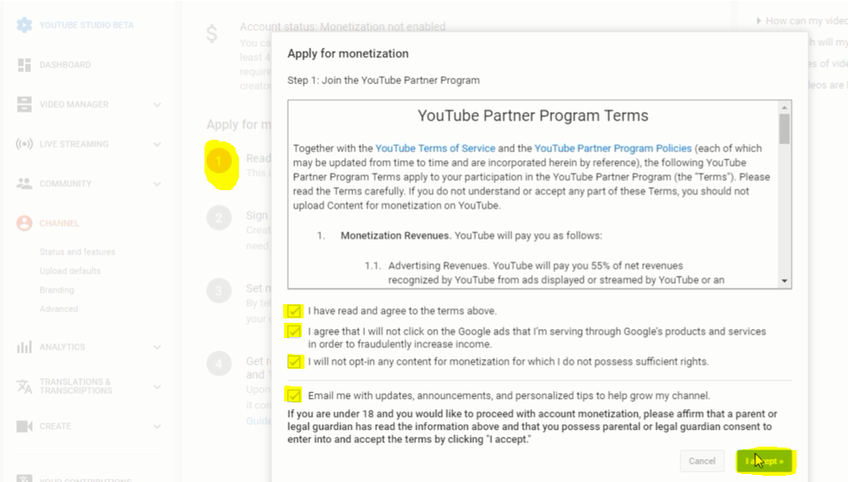Click YouTube Studio Beta title link
The height and width of the screenshot is (482, 848).
[87, 25]
